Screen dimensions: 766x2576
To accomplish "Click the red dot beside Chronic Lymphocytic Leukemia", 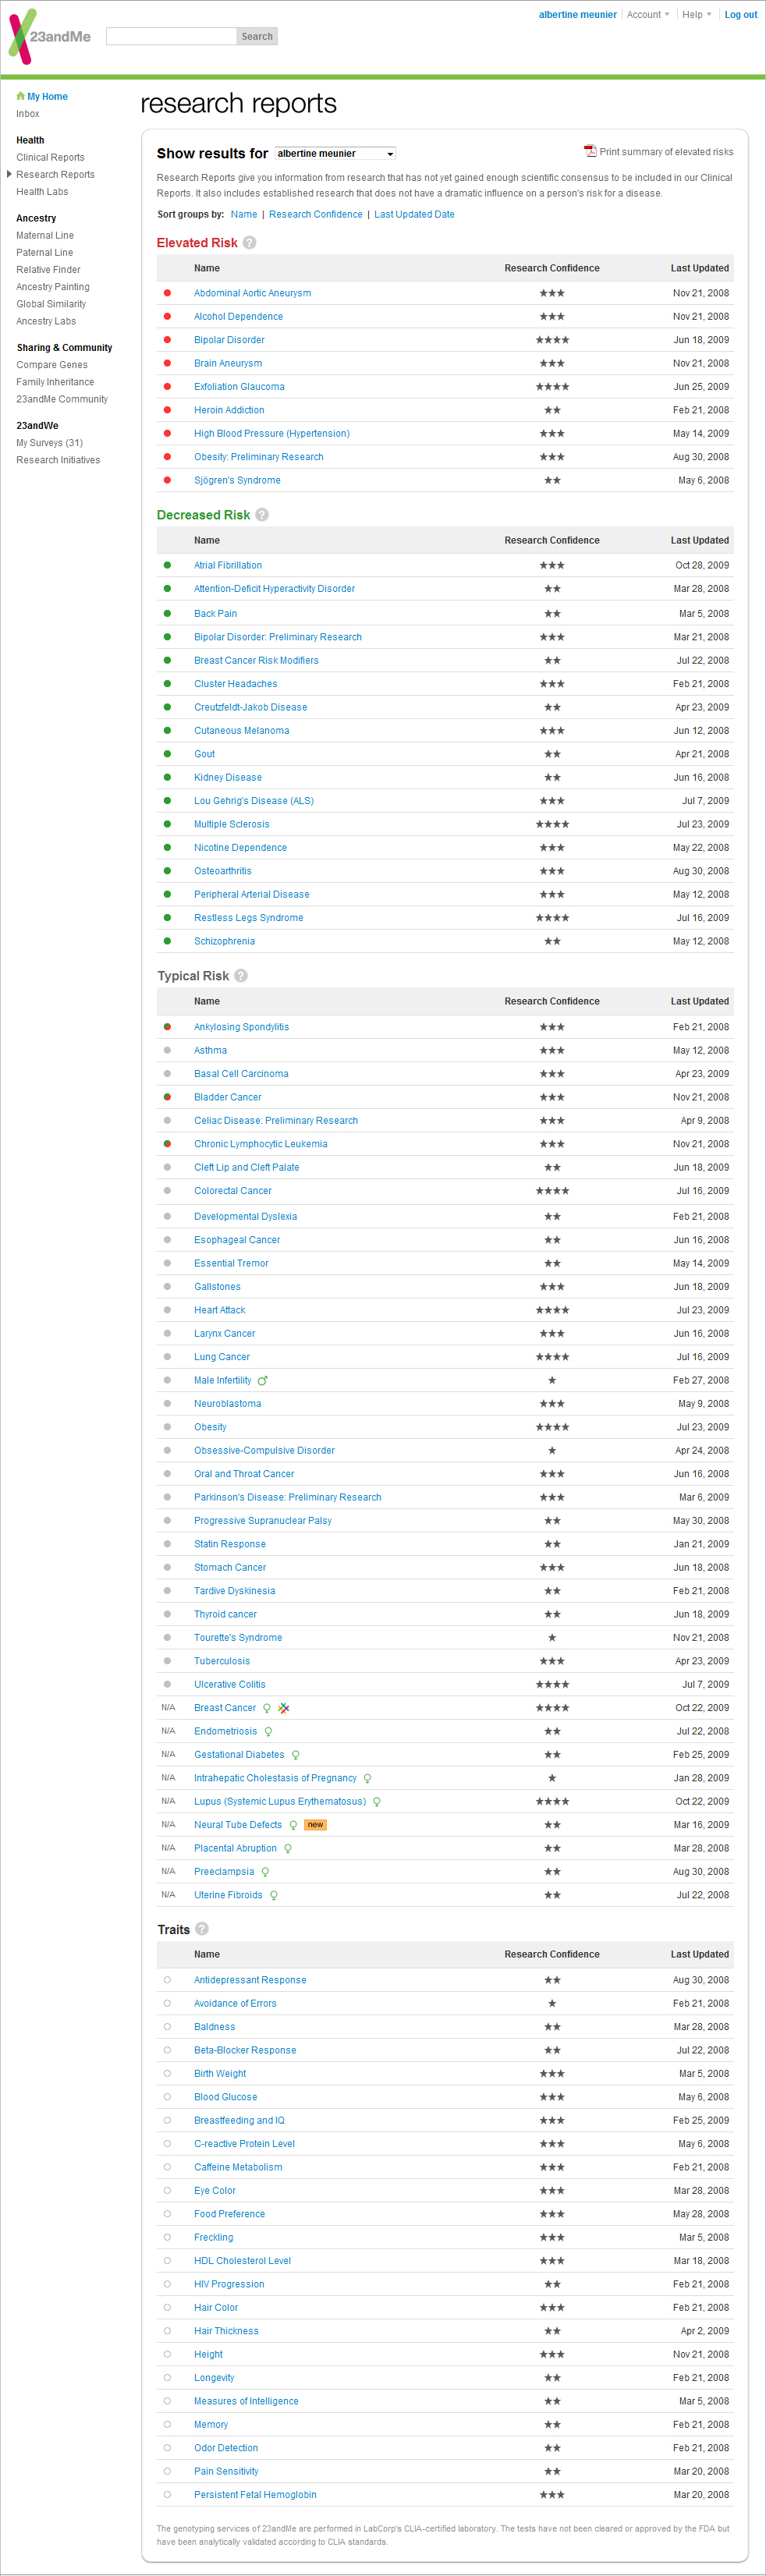I will 167,1144.
